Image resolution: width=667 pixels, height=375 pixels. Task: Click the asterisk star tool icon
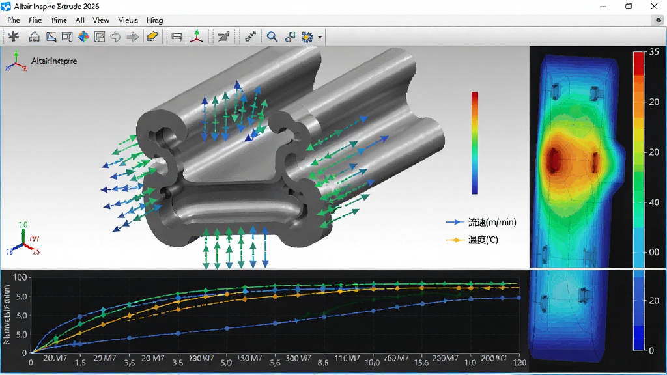point(14,36)
